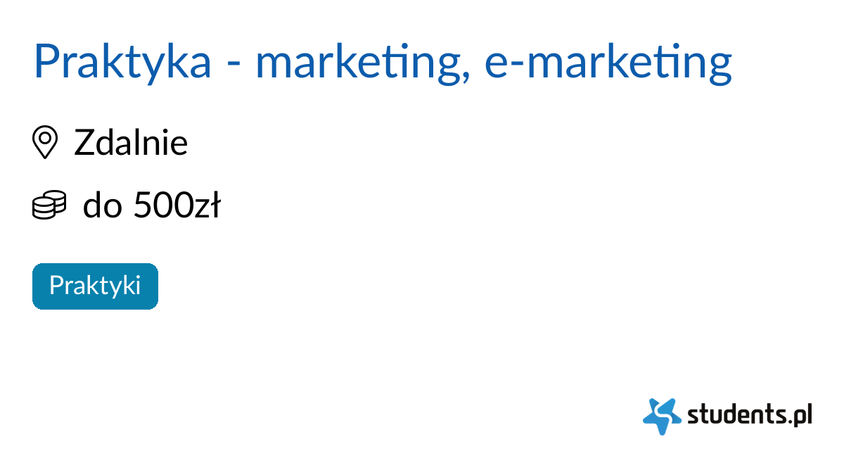
Task: Open the job title starting with Praktyka
Action: [x=383, y=62]
